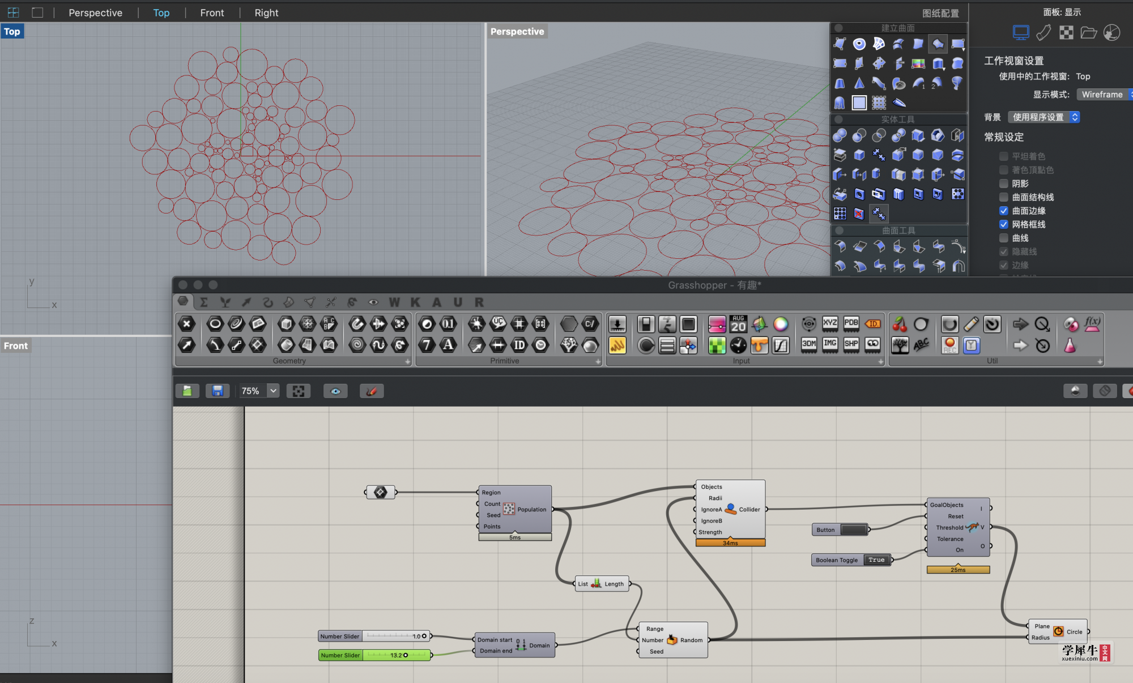This screenshot has width=1133, height=683.
Task: Click the blue floppy save icon
Action: point(218,391)
